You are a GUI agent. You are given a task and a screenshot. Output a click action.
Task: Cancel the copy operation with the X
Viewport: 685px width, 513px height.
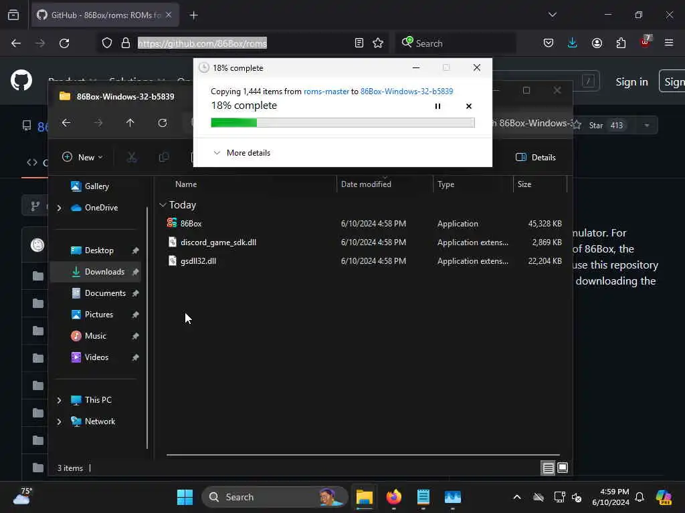(x=469, y=106)
